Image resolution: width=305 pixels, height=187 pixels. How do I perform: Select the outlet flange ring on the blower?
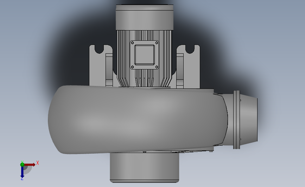click(236, 120)
